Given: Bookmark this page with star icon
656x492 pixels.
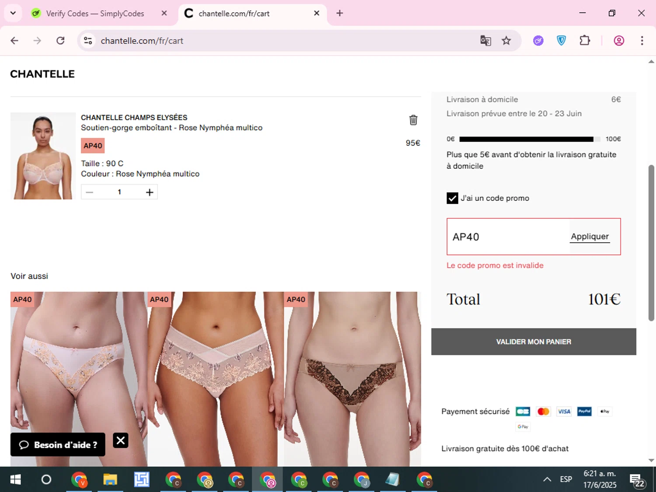Looking at the screenshot, I should click(x=506, y=41).
